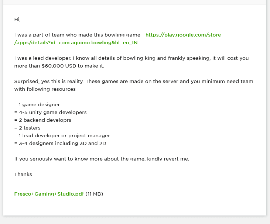The image size is (270, 224).
Task: Select the "1 game designer" list line
Action: (x=37, y=105)
